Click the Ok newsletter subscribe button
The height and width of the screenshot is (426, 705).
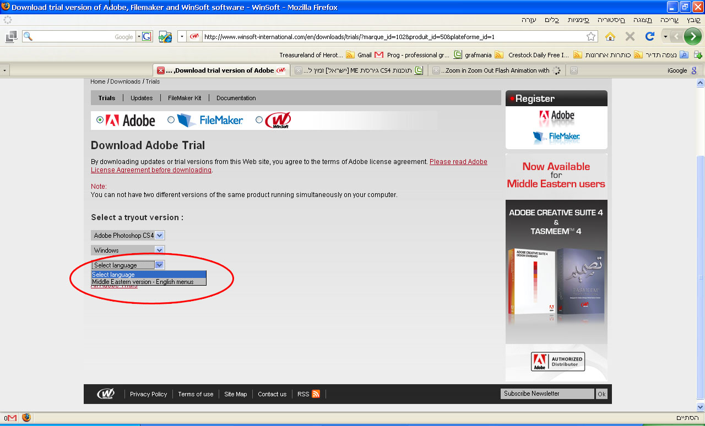[601, 394]
